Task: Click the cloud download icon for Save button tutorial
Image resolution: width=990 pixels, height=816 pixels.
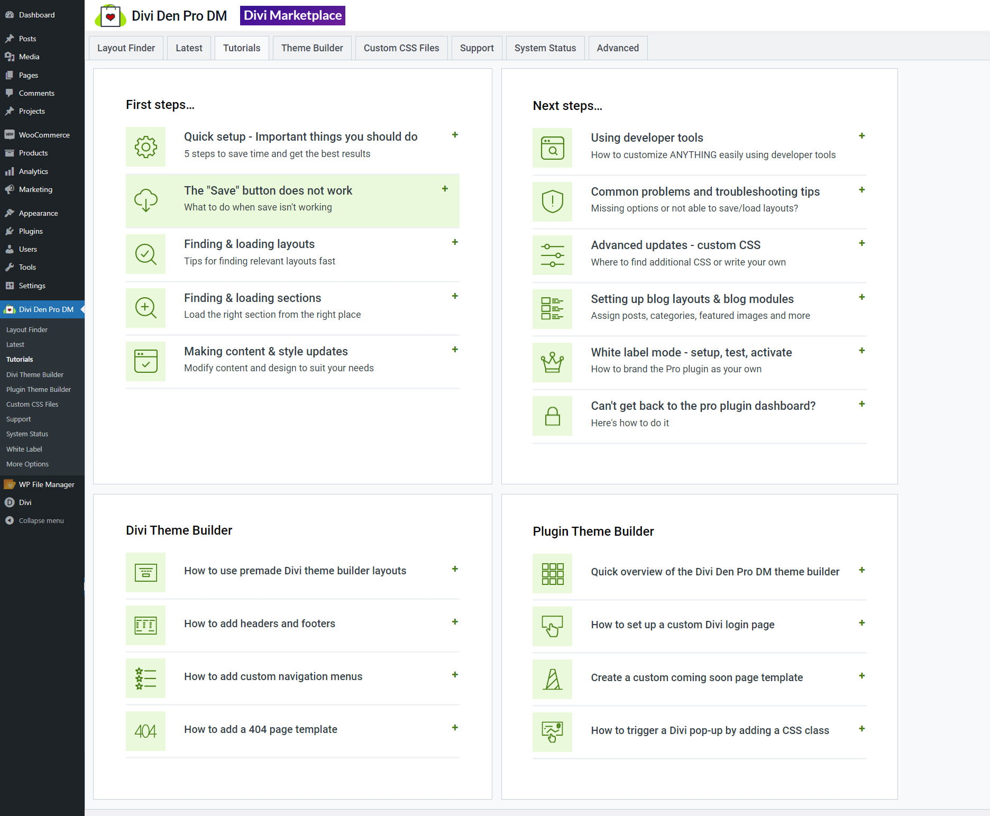Action: 145,200
